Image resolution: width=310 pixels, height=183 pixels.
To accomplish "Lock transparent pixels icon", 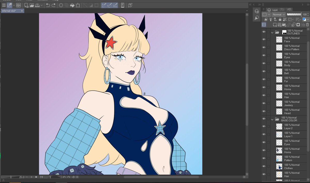I will point(284,19).
